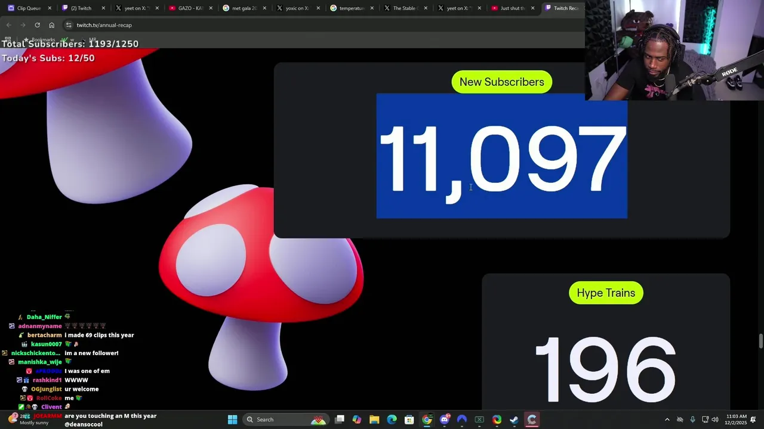Launch Copilot from the taskbar
Image resolution: width=764 pixels, height=429 pixels.
[357, 419]
